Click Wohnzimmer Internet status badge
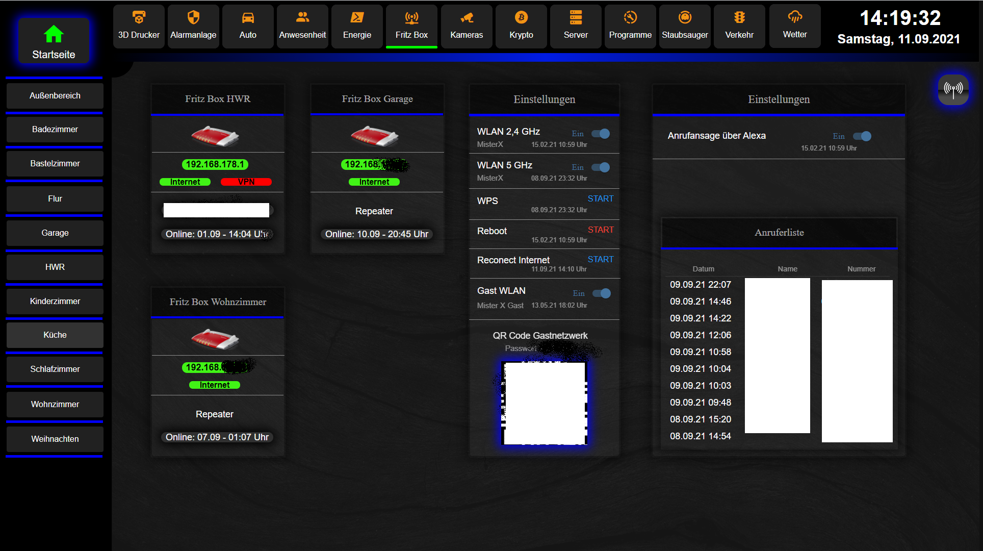This screenshot has height=551, width=983. pos(215,385)
